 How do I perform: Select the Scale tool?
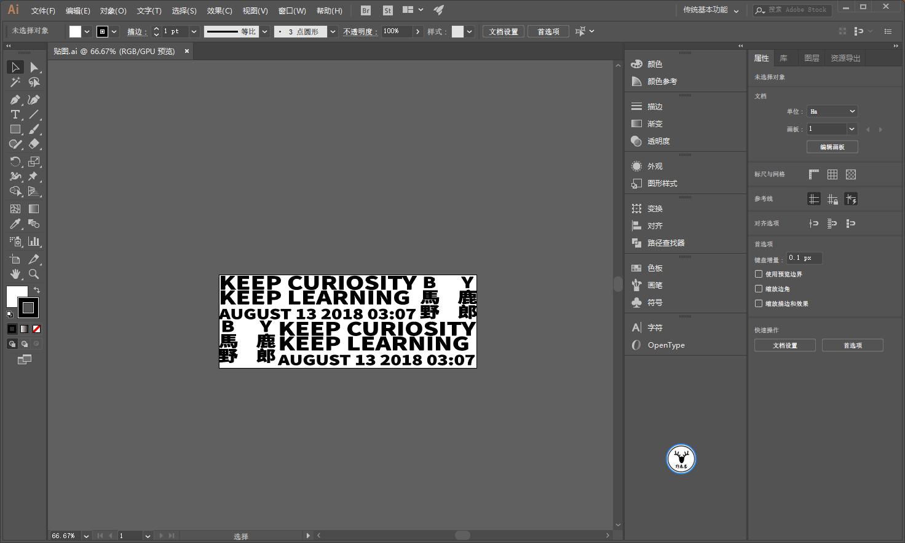click(x=34, y=162)
